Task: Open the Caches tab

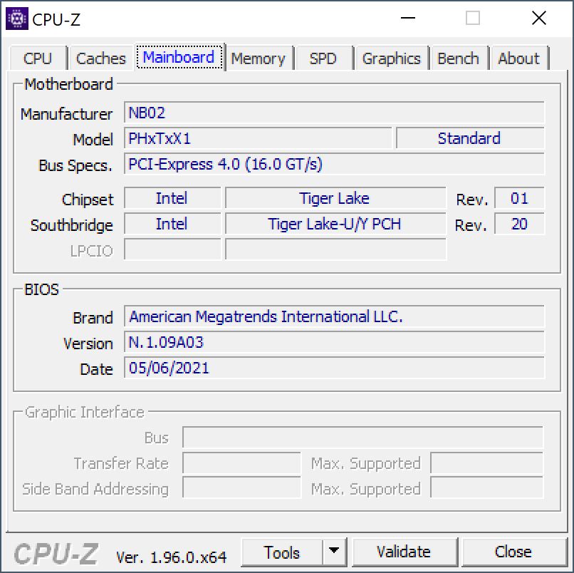Action: [x=101, y=58]
